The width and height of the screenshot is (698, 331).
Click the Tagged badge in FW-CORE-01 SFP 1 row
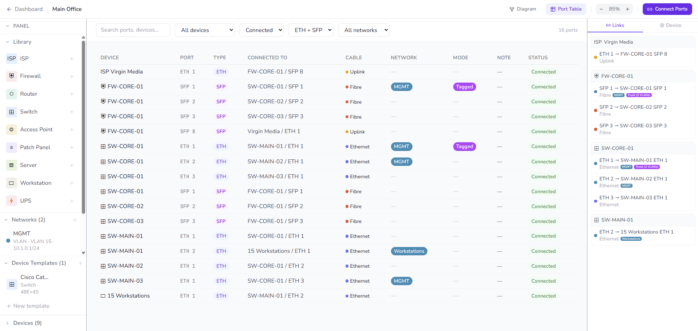point(464,87)
